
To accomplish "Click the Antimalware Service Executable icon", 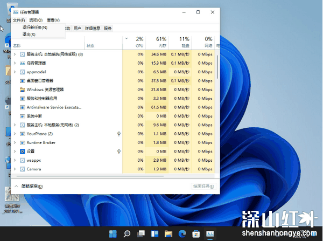I will [22, 107].
